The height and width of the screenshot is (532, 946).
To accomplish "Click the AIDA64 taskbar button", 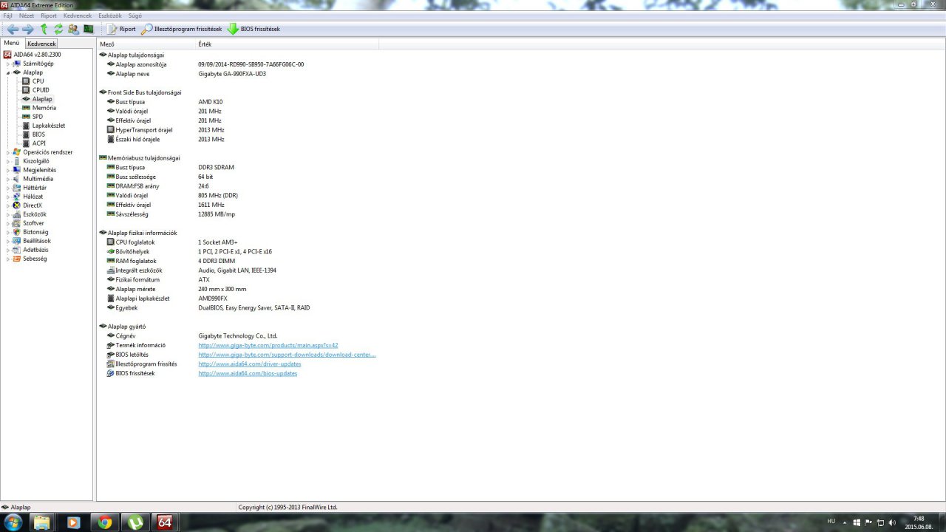I will tap(164, 522).
